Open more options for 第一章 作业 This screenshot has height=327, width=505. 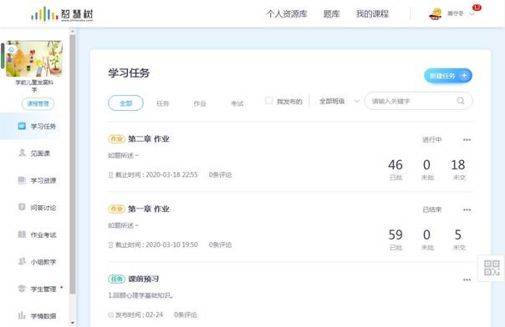coord(467,209)
